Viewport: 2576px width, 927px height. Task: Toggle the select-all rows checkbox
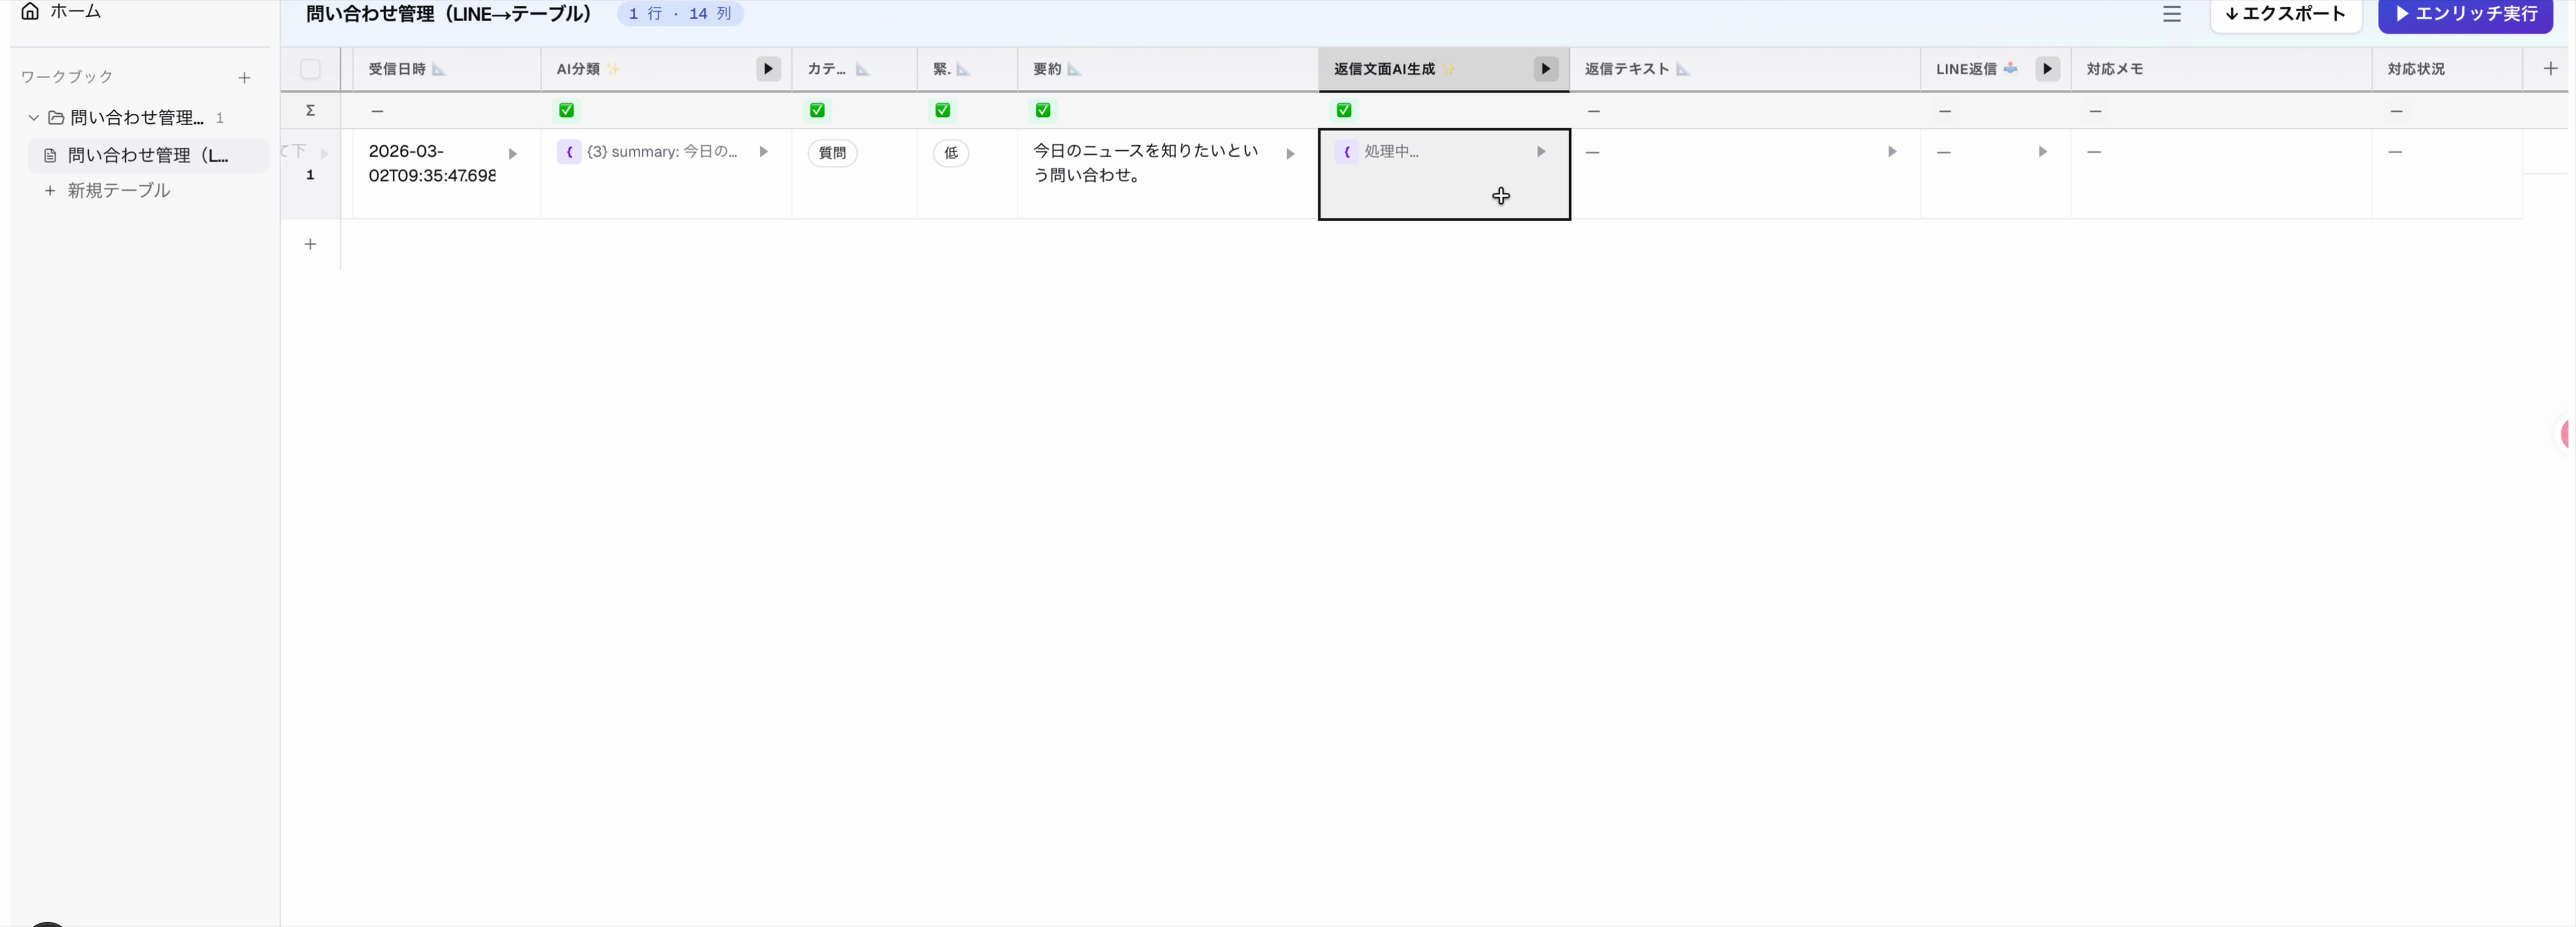(x=310, y=69)
